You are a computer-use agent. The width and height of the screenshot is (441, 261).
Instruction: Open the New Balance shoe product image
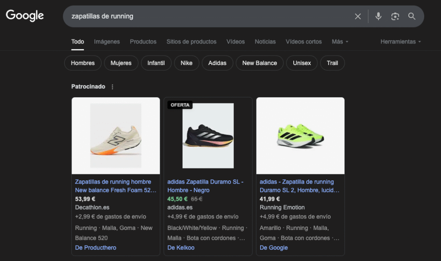click(115, 136)
